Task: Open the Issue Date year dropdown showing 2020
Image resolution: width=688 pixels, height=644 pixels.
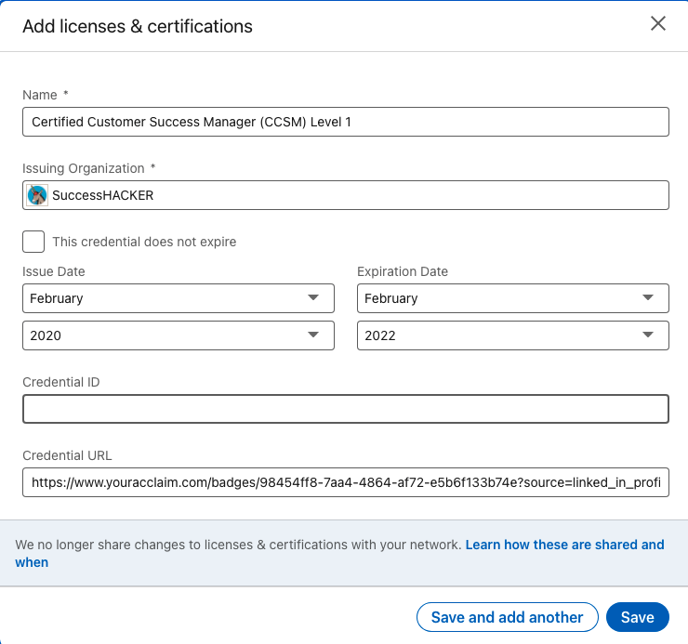Action: tap(179, 335)
